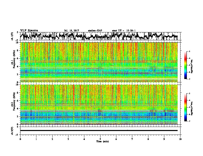Click the '0' tick on time axis

[20, 139]
